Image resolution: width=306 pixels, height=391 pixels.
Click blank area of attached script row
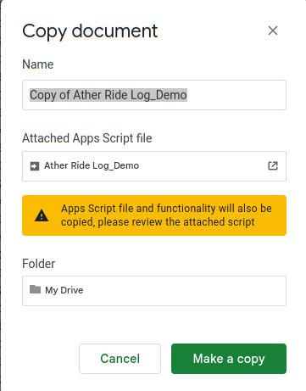pos(203,166)
